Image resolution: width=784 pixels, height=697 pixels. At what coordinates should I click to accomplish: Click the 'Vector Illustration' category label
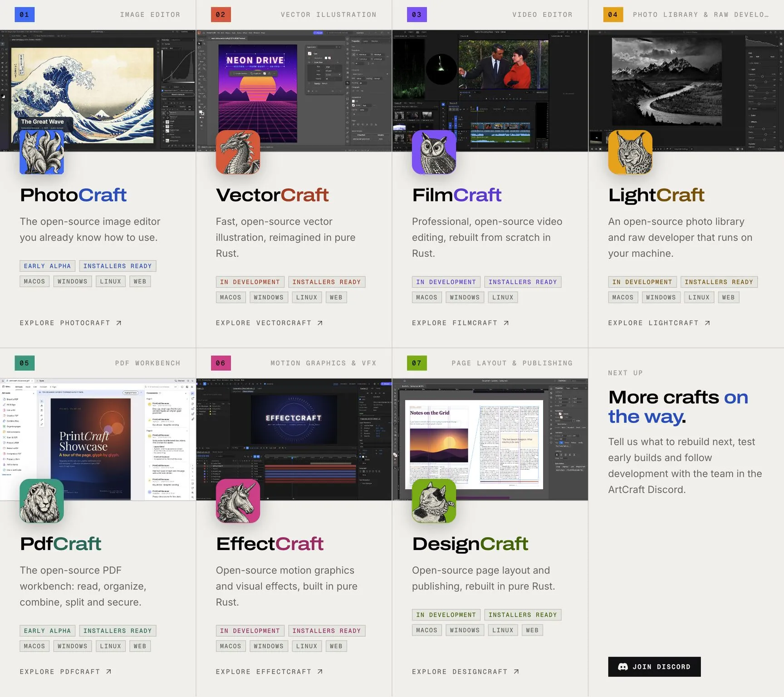point(328,15)
